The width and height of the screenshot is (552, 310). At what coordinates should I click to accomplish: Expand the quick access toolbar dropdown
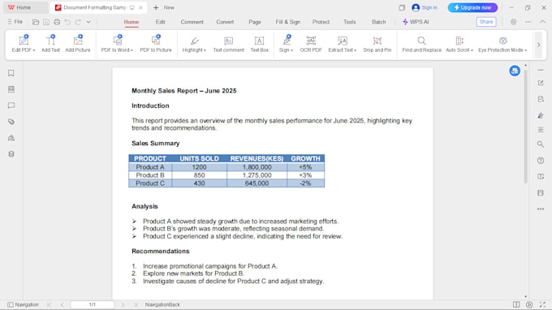click(88, 22)
